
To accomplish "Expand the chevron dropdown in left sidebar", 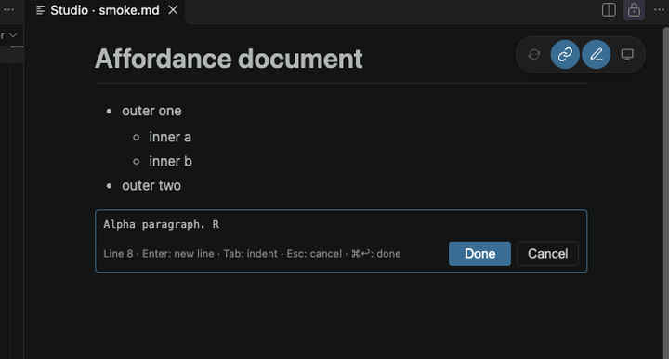I will coord(13,35).
